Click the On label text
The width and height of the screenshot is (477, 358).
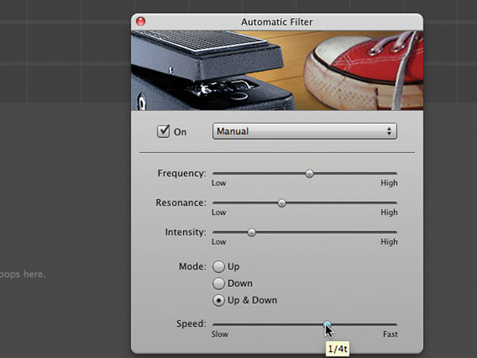tap(180, 132)
